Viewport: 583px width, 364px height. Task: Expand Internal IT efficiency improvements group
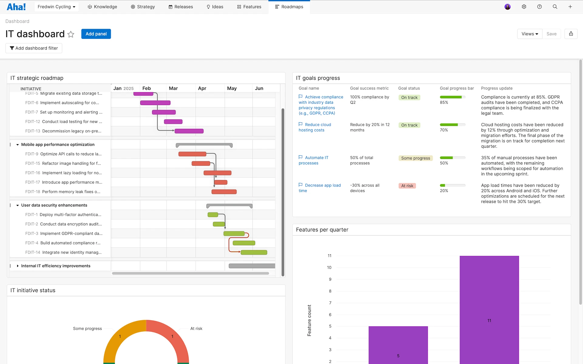(x=18, y=266)
